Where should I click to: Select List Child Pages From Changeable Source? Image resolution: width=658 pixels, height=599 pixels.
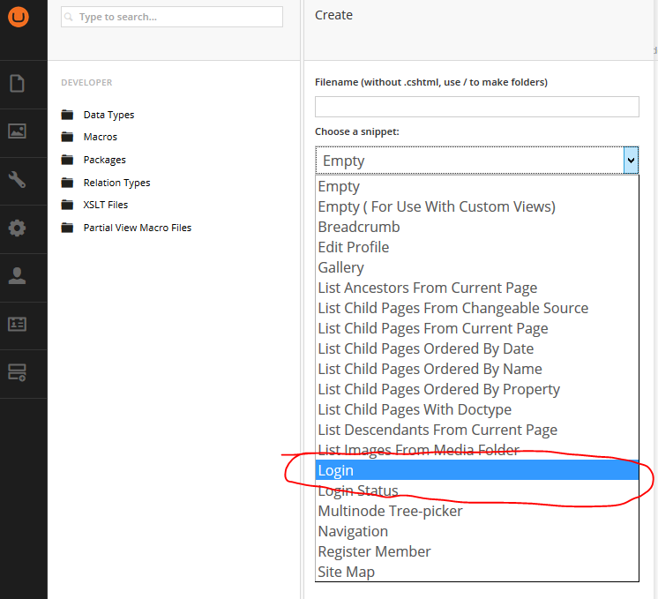tap(477, 308)
